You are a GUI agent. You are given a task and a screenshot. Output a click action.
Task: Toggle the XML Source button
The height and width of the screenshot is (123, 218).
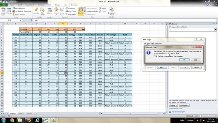tap(80, 11)
